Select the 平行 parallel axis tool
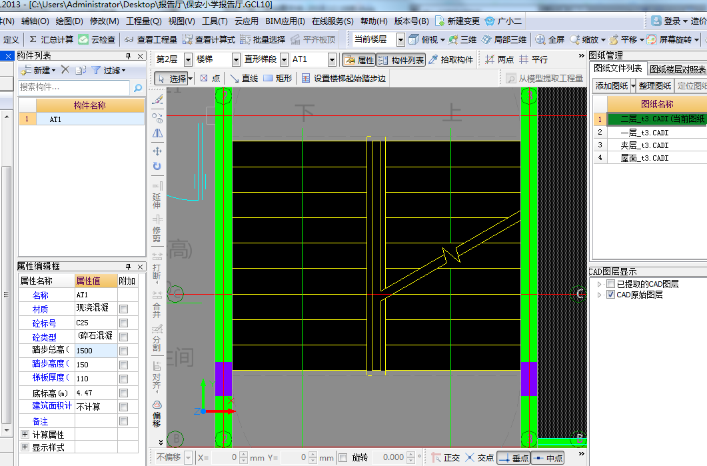 point(533,59)
